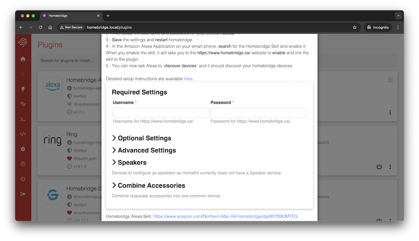This screenshot has width=419, height=241.
Task: Click the browser forward arrow
Action: coord(31,27)
